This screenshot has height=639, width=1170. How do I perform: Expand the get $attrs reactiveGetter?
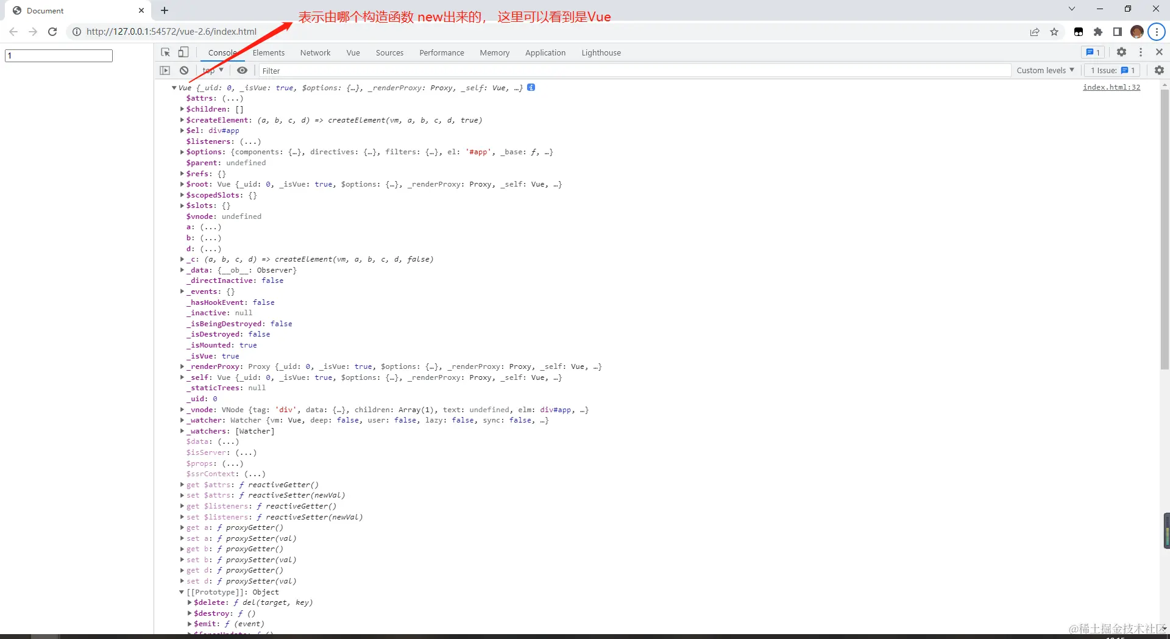182,485
